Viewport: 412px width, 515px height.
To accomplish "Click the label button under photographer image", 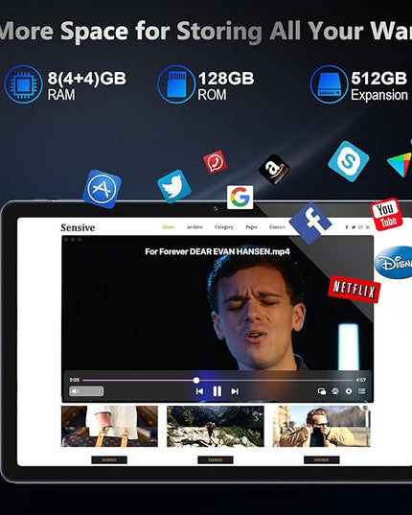I will 322,459.
